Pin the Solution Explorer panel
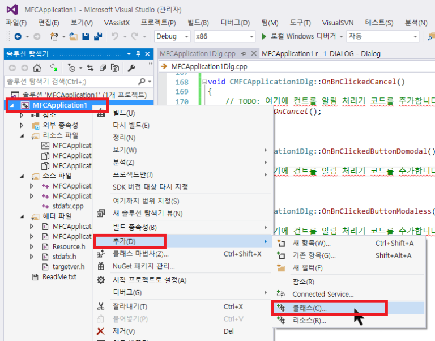 point(138,54)
